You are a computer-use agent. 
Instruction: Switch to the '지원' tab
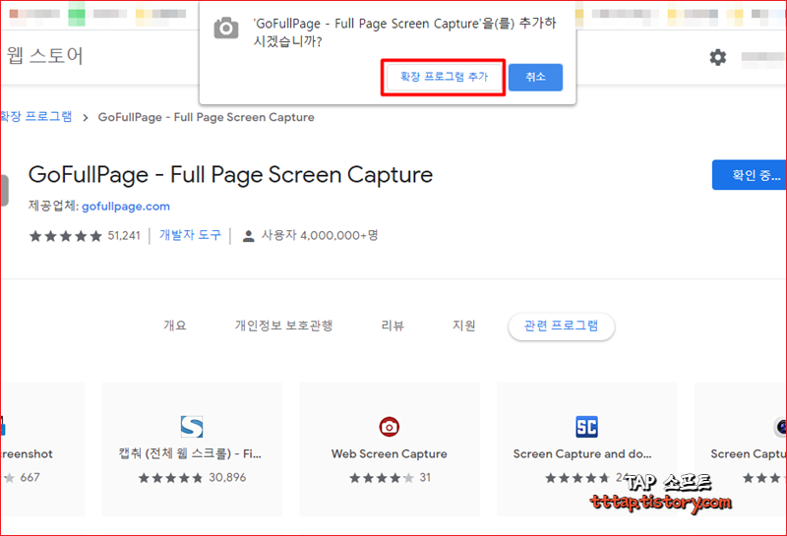click(x=463, y=326)
